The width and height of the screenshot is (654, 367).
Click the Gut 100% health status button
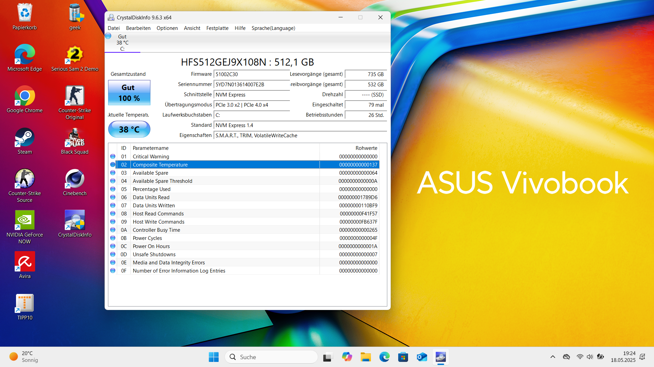[x=129, y=92]
